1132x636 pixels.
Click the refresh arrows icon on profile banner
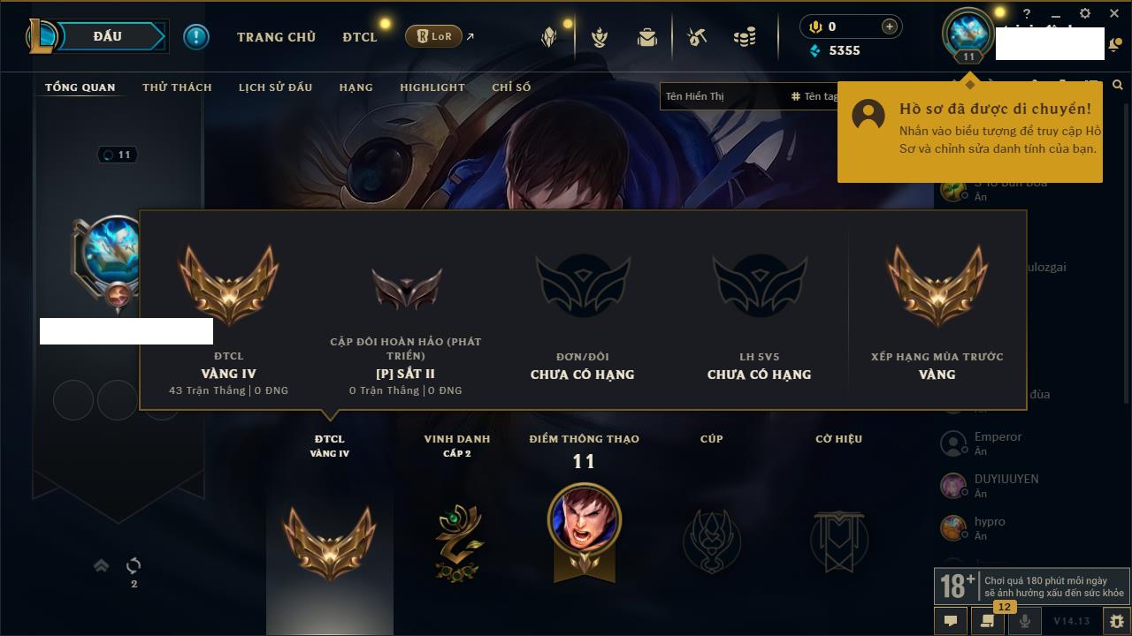134,565
